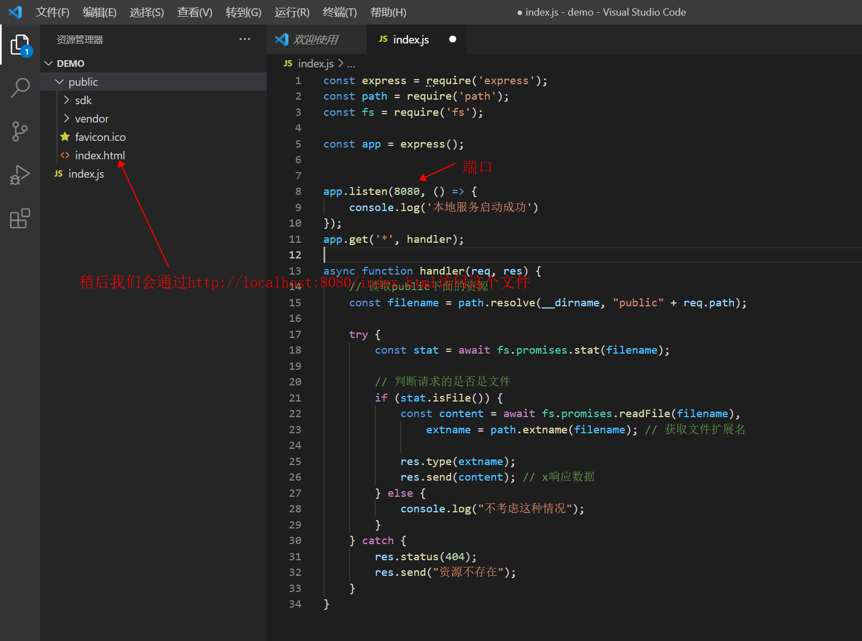
Task: Open the 选择(S) menu
Action: (147, 12)
